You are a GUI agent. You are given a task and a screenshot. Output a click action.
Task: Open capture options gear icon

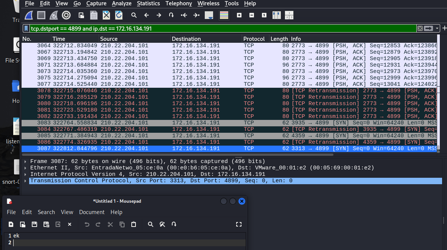[x=66, y=16]
